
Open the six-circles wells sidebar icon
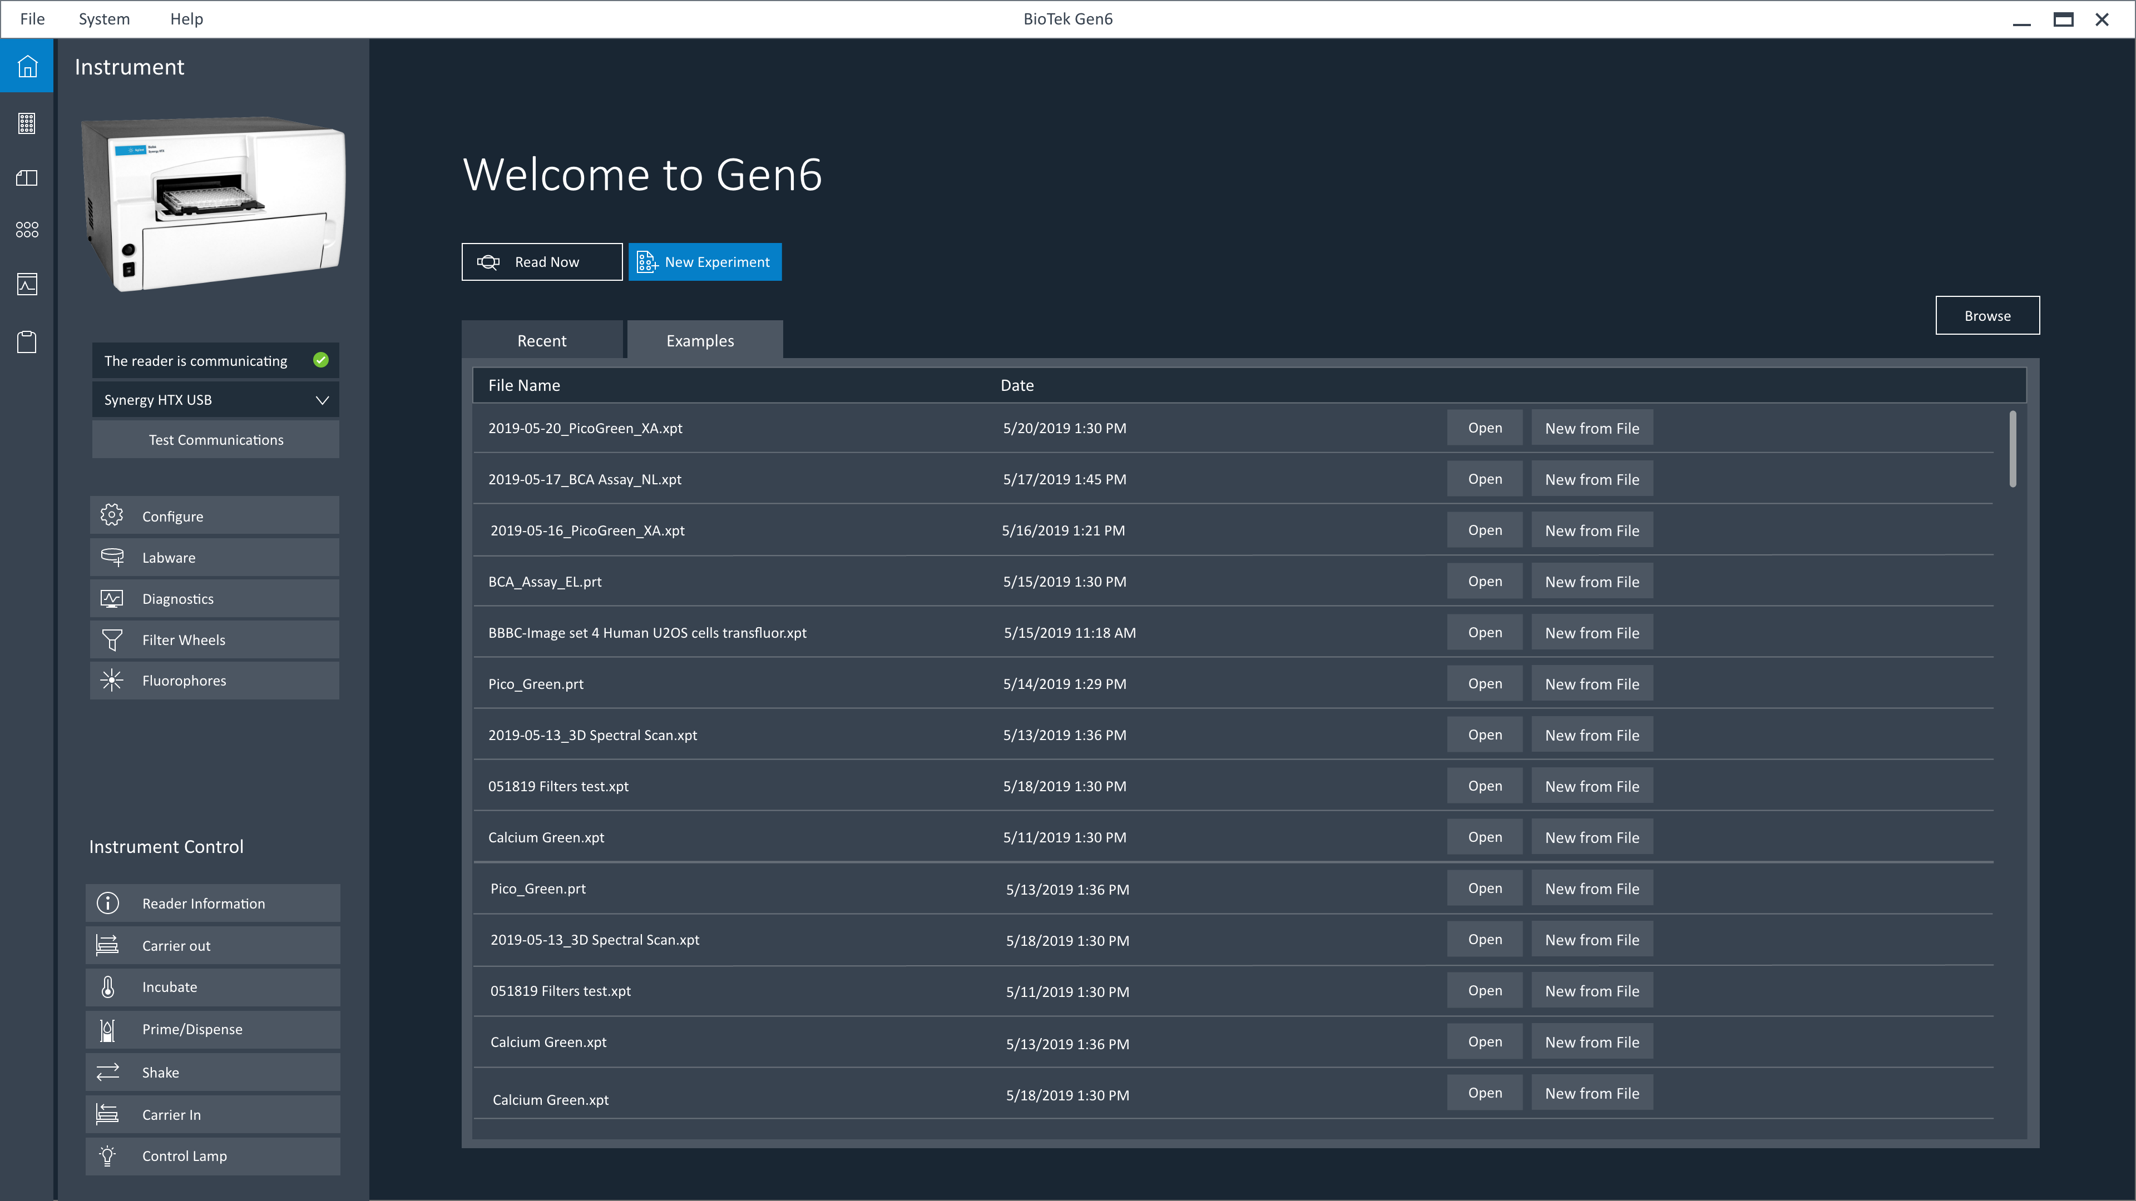(27, 230)
